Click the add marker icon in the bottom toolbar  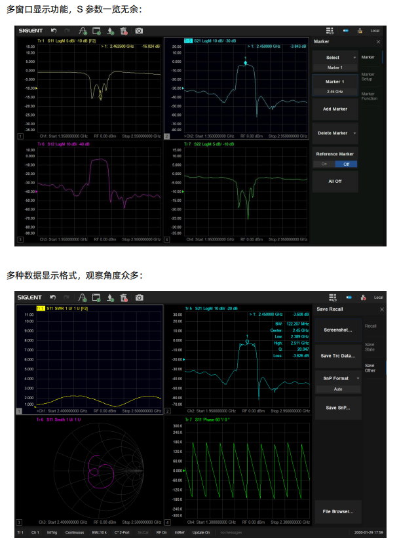pos(110,298)
